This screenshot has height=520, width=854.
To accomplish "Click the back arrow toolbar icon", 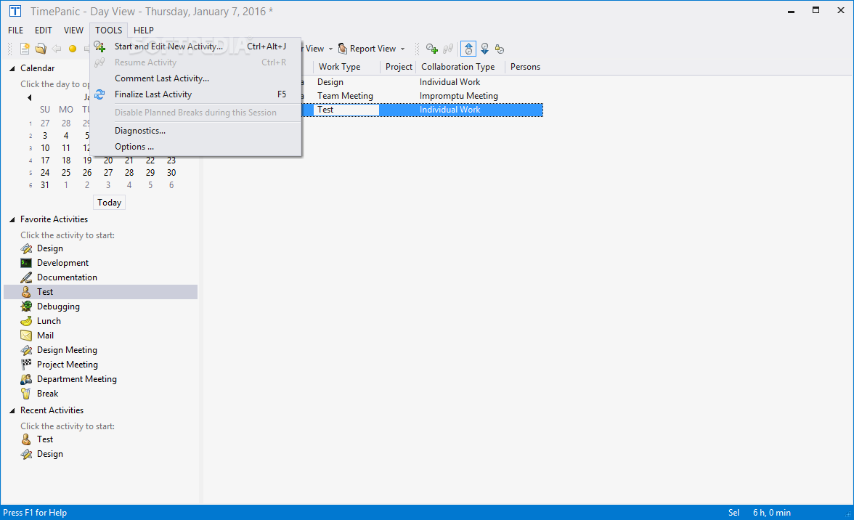I will click(x=57, y=49).
